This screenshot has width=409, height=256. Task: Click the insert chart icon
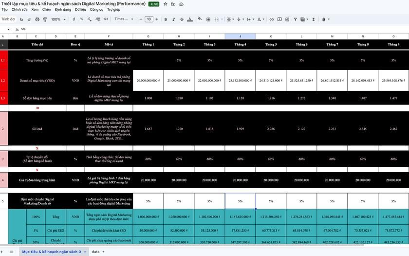coord(287,20)
